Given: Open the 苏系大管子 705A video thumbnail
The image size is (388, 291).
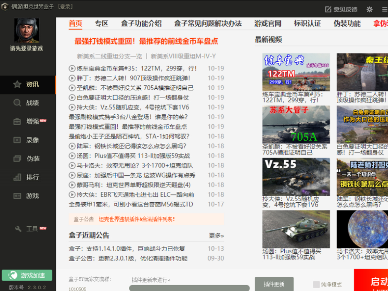Looking at the screenshot, I should click(296, 124).
